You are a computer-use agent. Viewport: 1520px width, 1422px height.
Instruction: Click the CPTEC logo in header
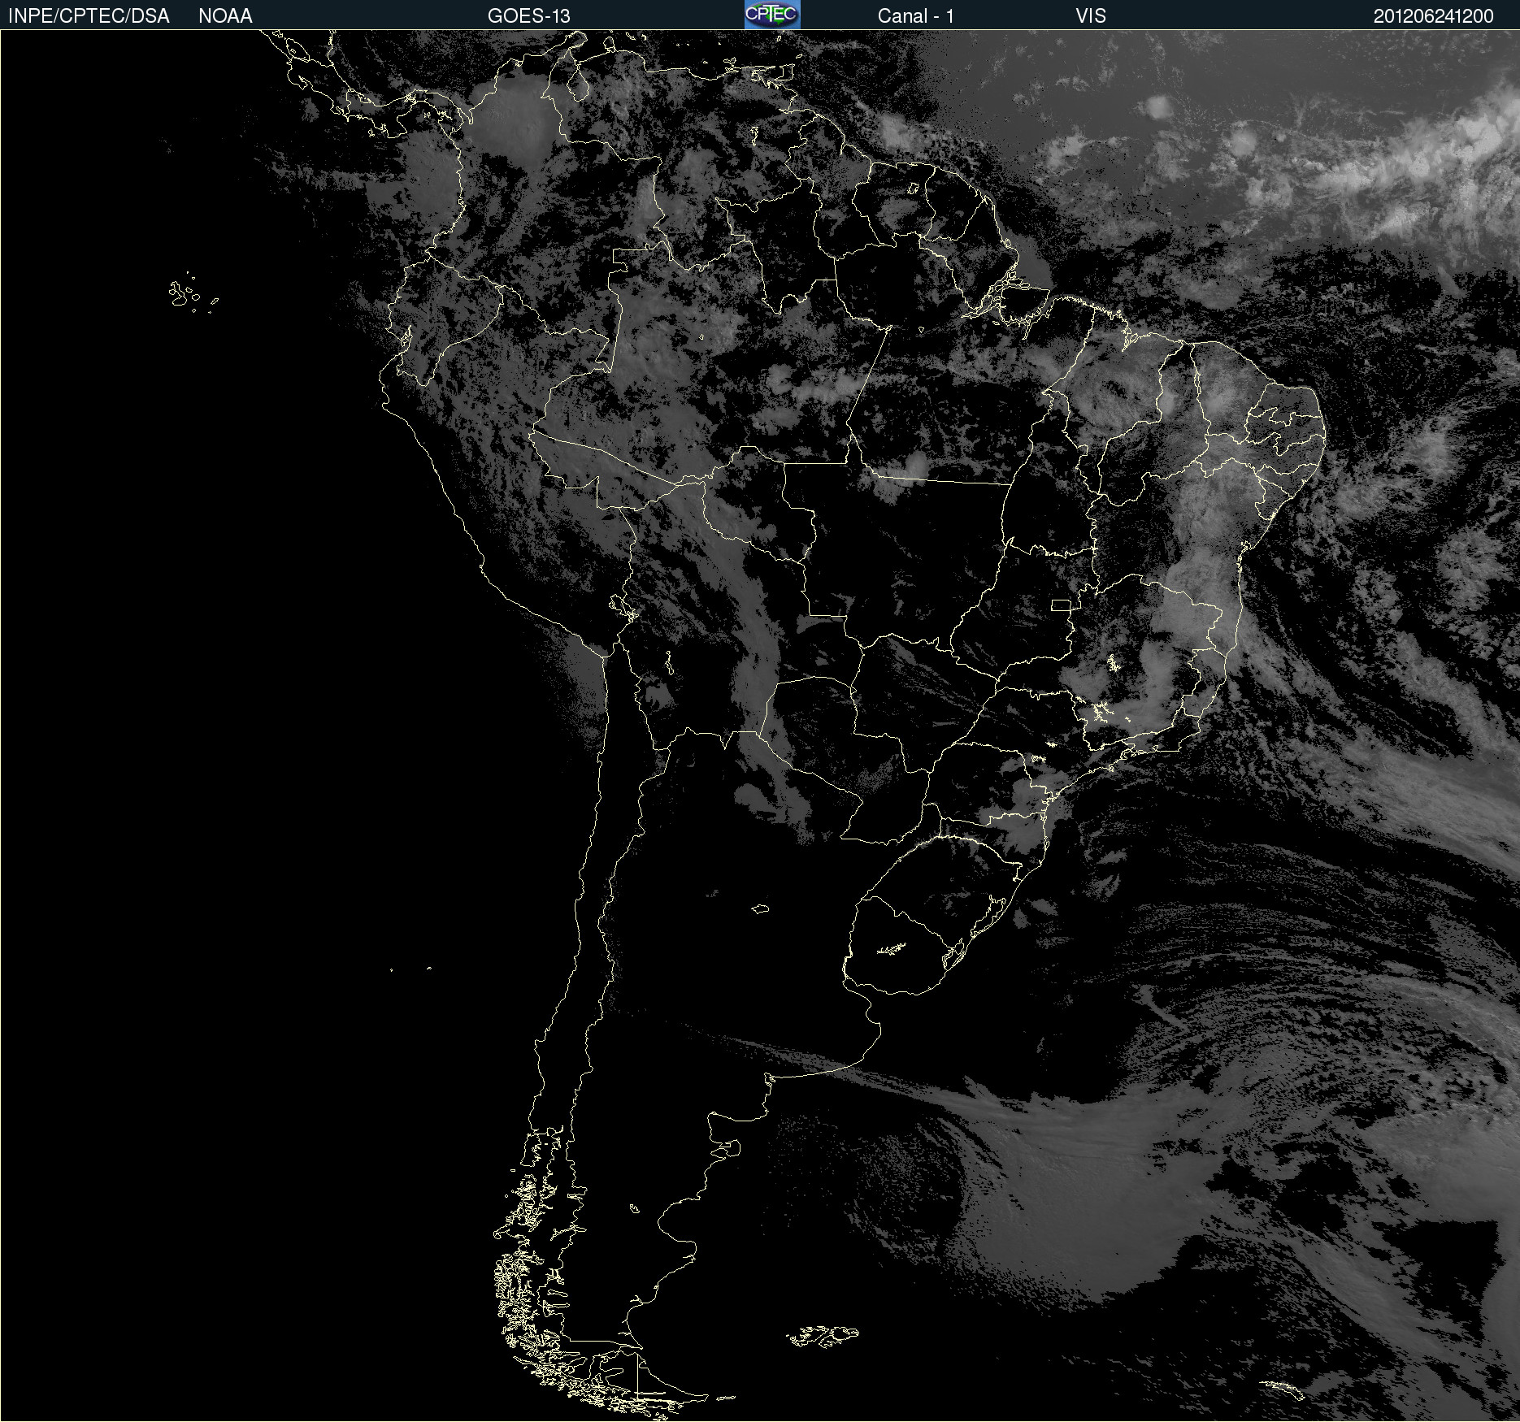pyautogui.click(x=772, y=15)
